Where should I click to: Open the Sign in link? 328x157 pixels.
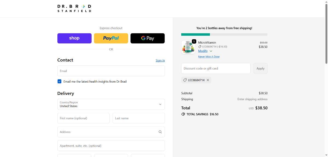[x=160, y=61]
